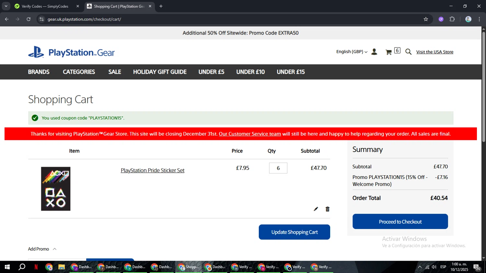486x273 pixels.
Task: Open the Windows Start menu
Action: [x=7, y=267]
